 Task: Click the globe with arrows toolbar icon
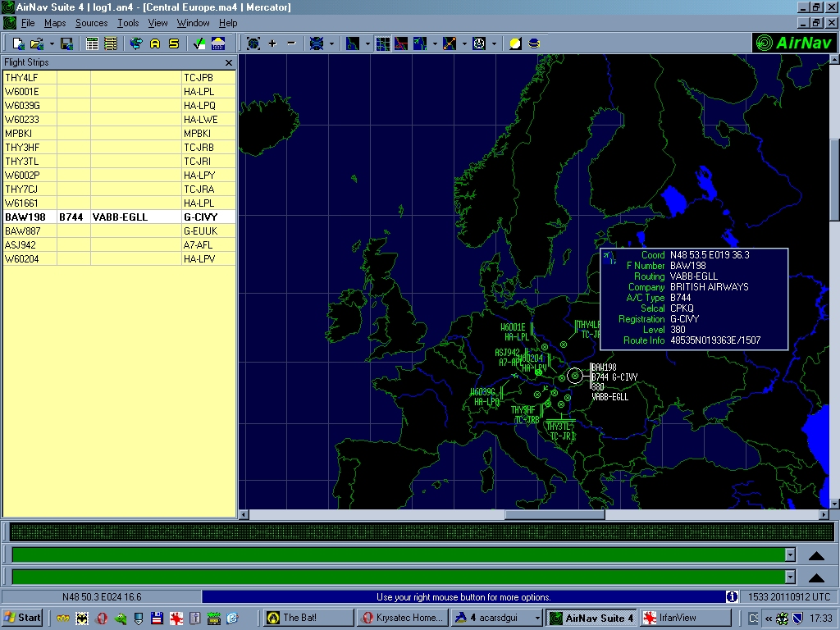pyautogui.click(x=136, y=43)
